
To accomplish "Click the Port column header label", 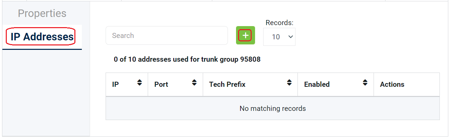I will (x=161, y=84).
